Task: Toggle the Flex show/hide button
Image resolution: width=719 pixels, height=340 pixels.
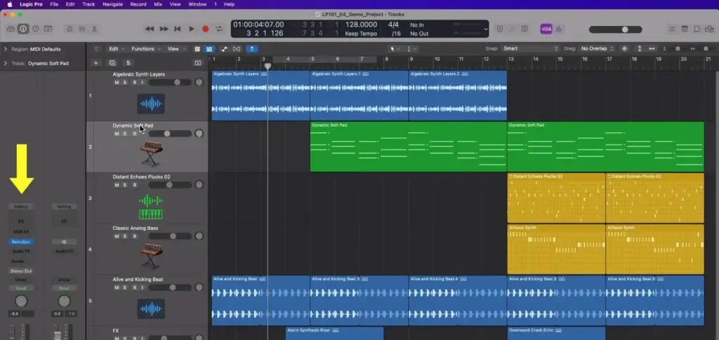Action: click(x=237, y=49)
